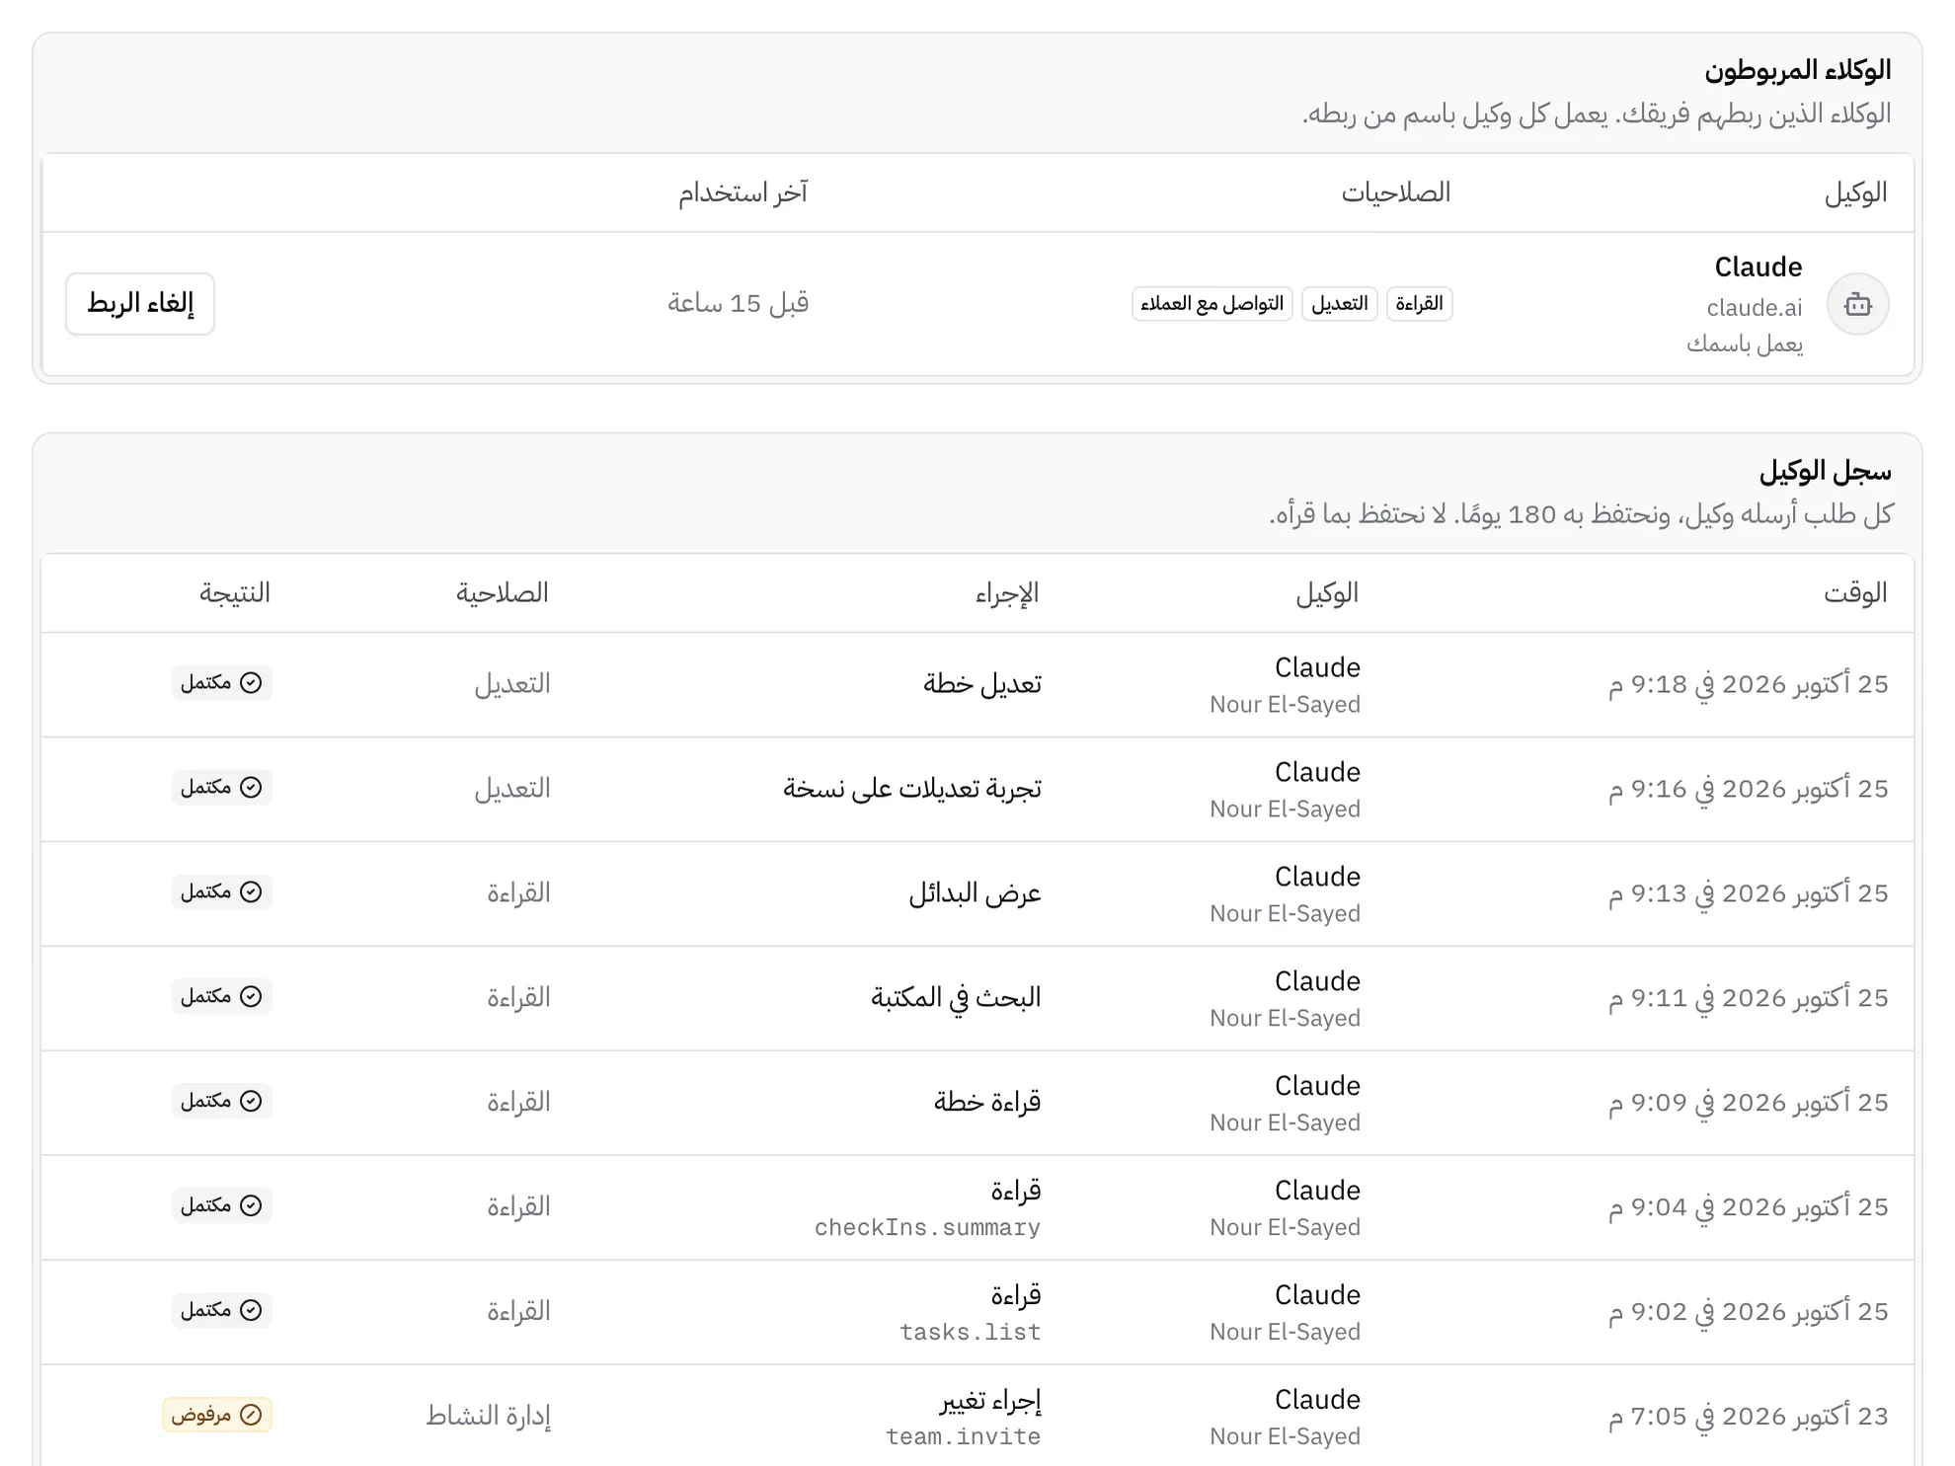Viewport: 1955px width, 1466px height.
Task: Click the claude.ai agent domain text
Action: click(x=1754, y=308)
